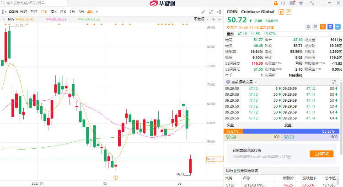The height and width of the screenshot is (187, 343).
Task: Select the 日K daily candlestick tab
Action: point(44,12)
